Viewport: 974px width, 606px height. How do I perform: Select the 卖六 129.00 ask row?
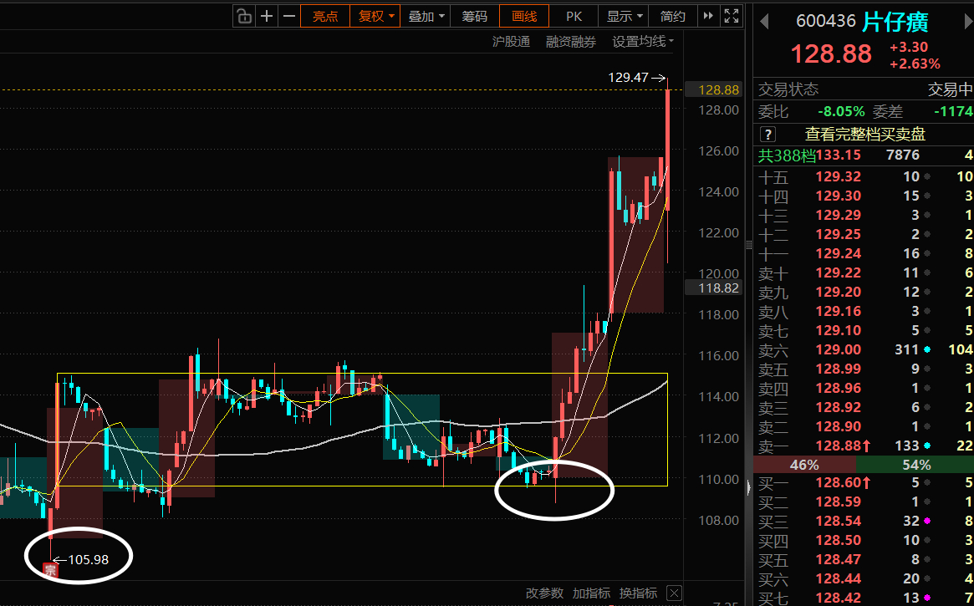pyautogui.click(x=864, y=350)
